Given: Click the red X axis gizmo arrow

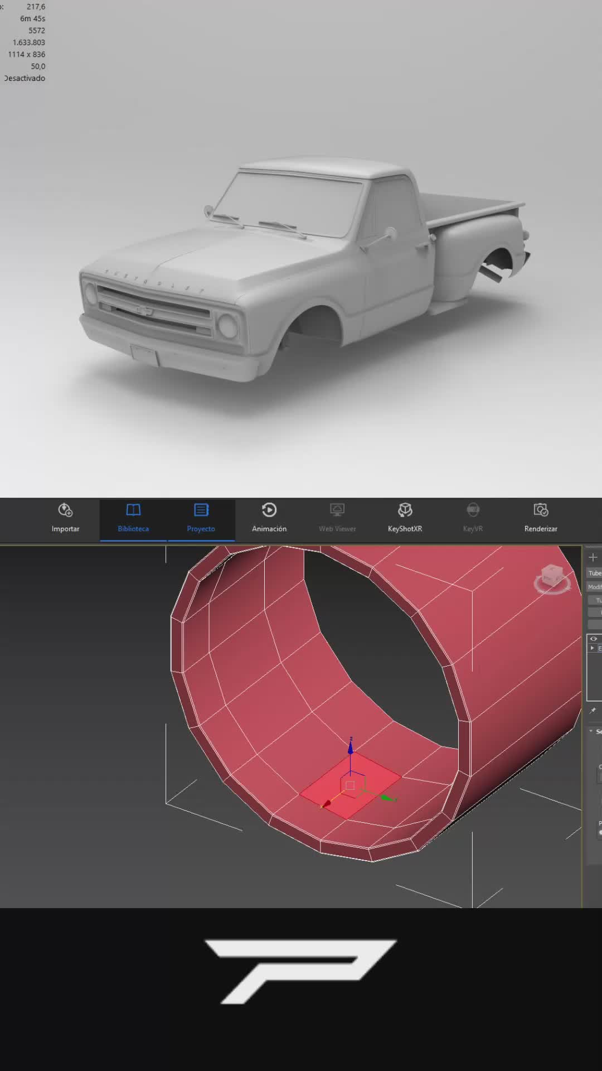Looking at the screenshot, I should click(x=326, y=804).
